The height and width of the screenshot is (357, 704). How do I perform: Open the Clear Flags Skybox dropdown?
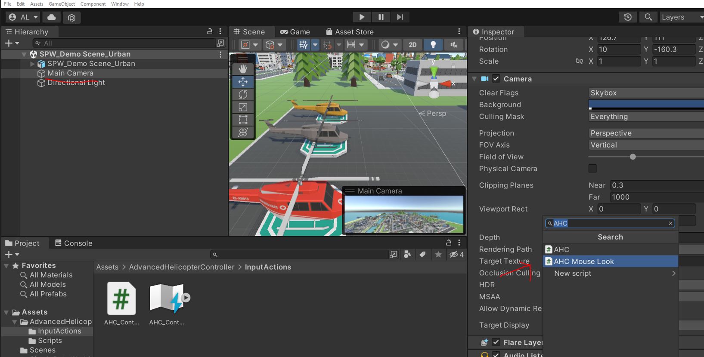646,93
